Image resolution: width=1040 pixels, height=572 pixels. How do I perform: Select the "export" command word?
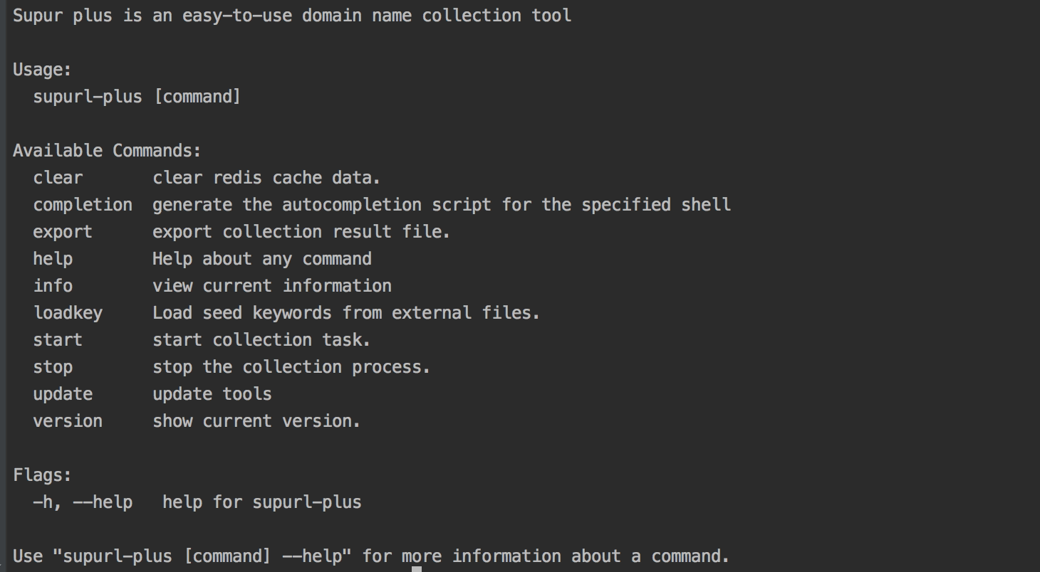(x=63, y=232)
